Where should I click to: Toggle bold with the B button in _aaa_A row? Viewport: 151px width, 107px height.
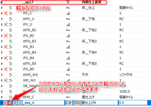(x=15, y=103)
